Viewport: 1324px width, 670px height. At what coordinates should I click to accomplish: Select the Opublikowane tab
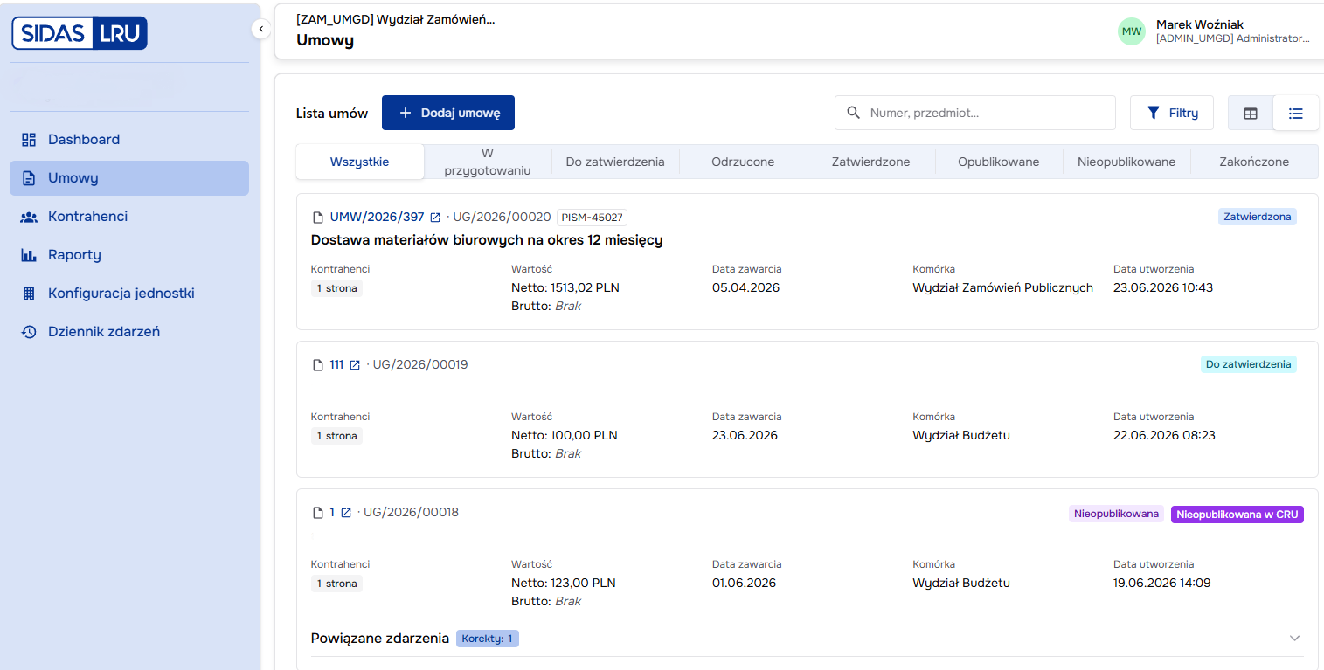pos(999,162)
